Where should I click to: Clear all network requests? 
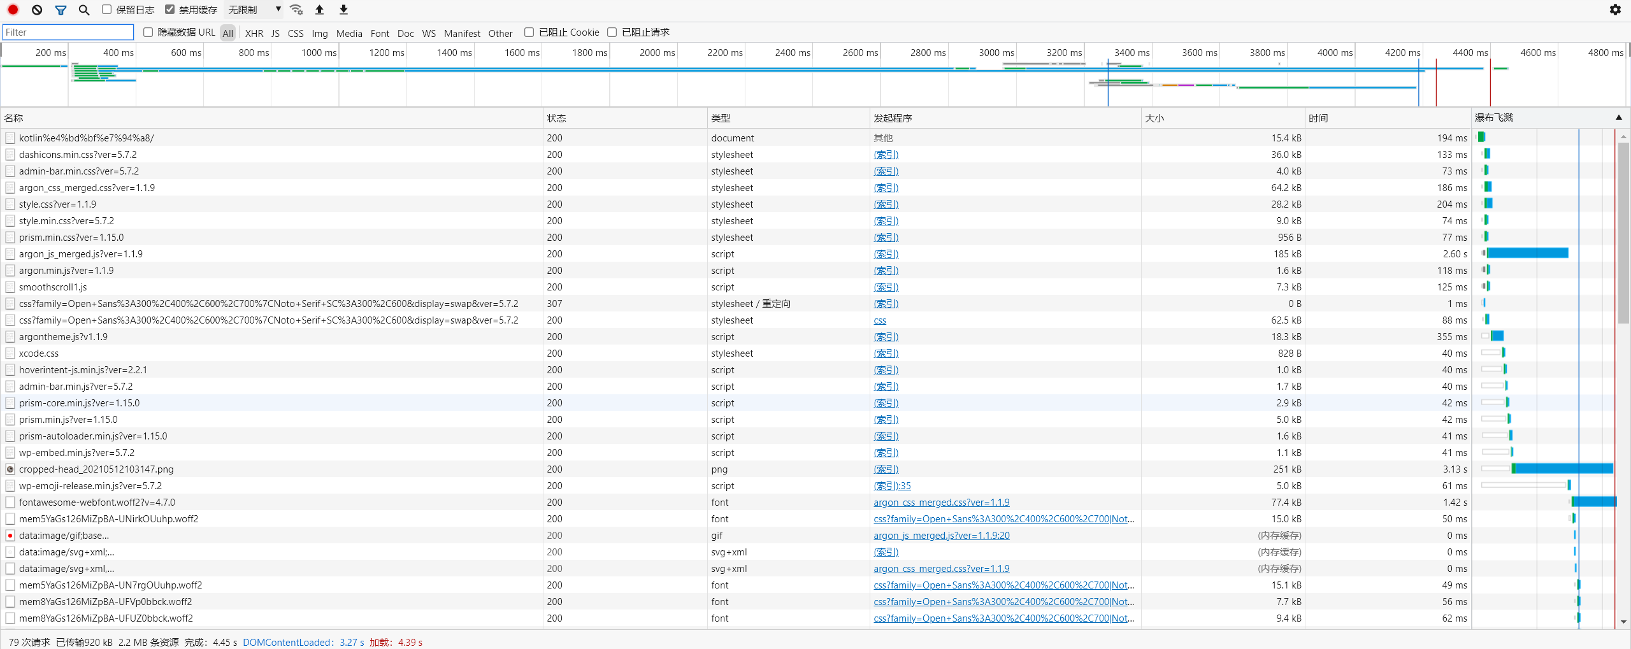36,10
